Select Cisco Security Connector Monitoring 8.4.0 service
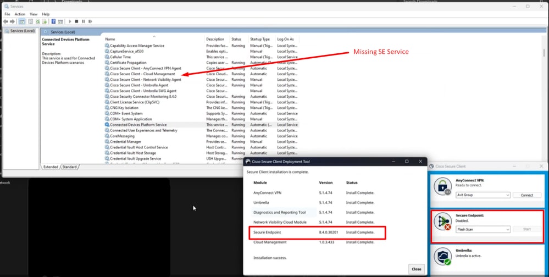Image resolution: width=549 pixels, height=277 pixels. (202, 96)
